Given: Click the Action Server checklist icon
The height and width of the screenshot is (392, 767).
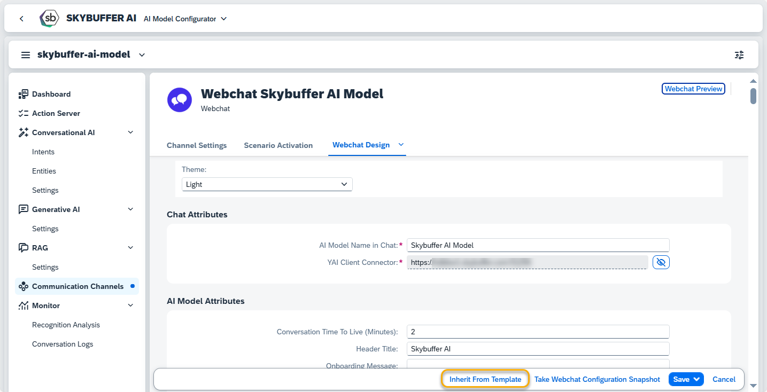Looking at the screenshot, I should tap(23, 113).
